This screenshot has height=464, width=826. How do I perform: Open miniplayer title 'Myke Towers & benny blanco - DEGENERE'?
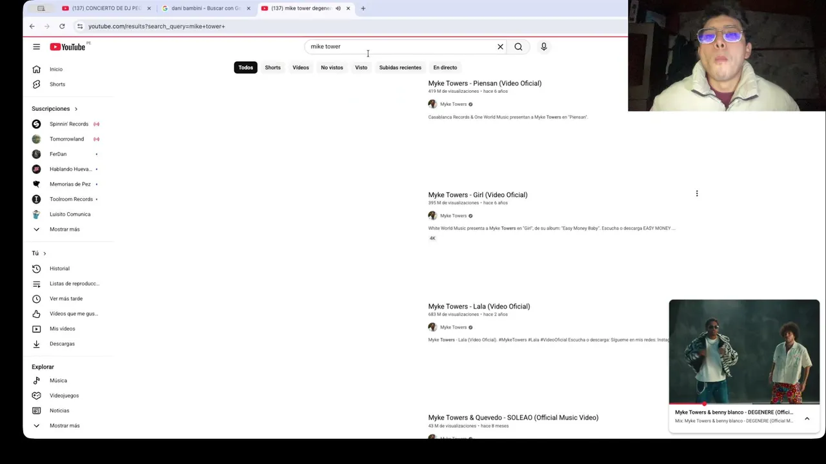(734, 412)
